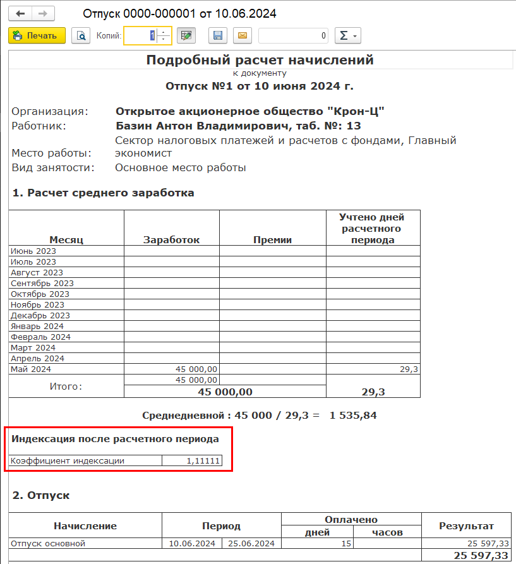Click the Учтено дней расчетного периода header
This screenshot has height=564, width=516.
(373, 228)
